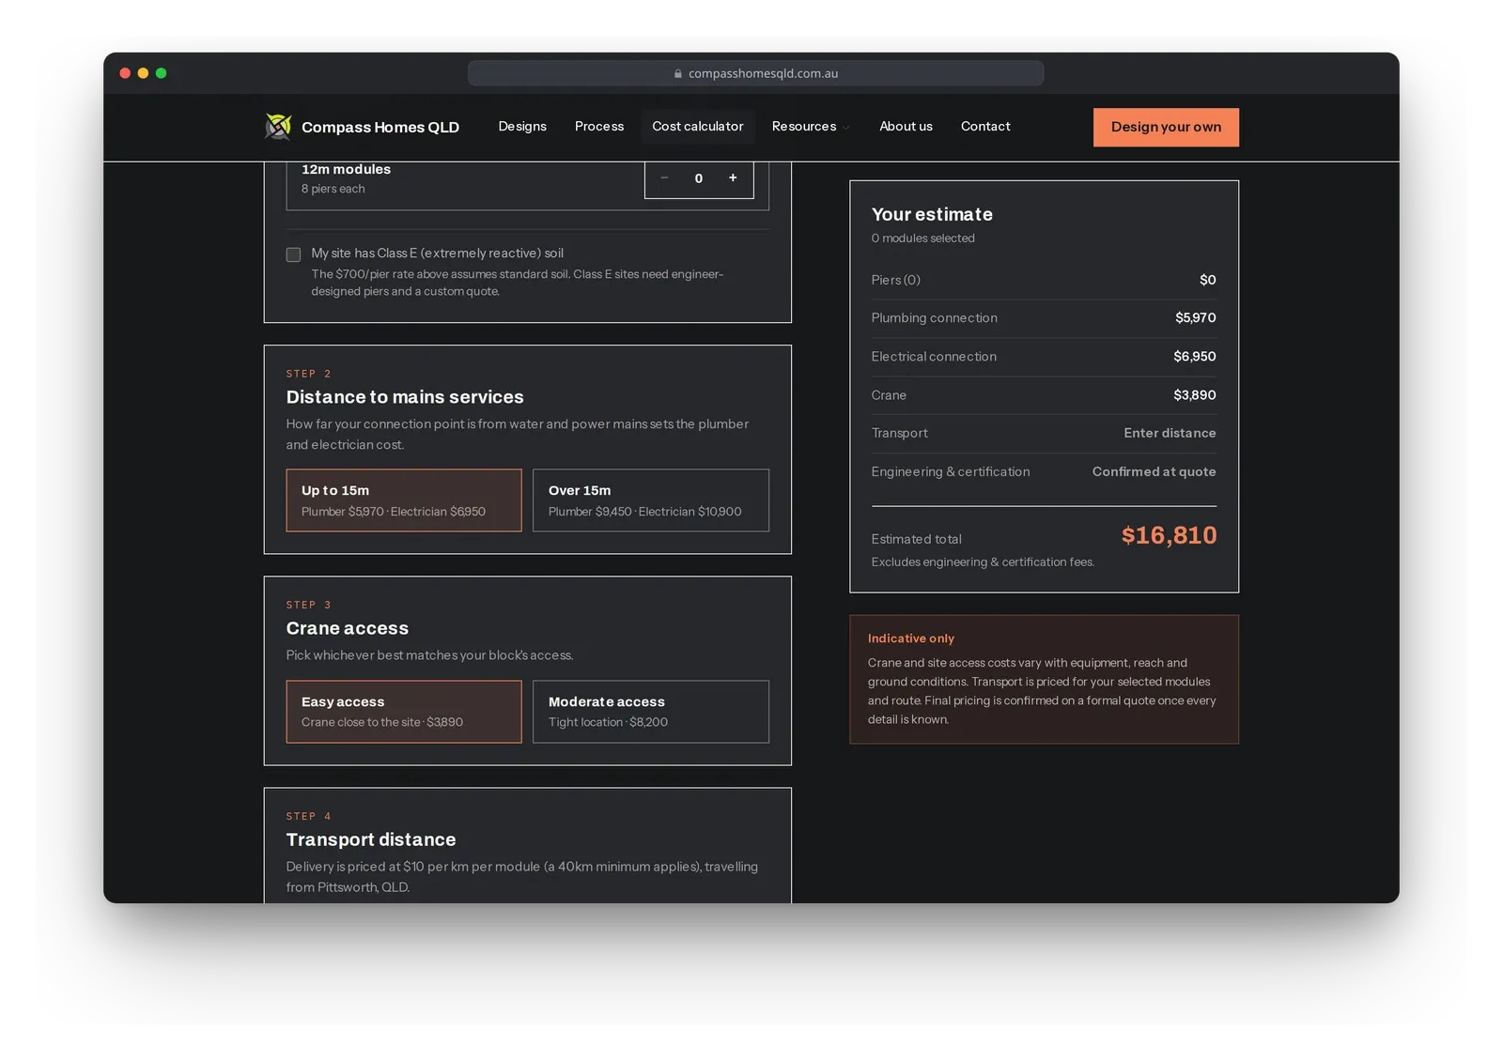Screen dimensions: 1503x1061
Task: Decrease 12m modules count with minus
Action: tap(664, 178)
